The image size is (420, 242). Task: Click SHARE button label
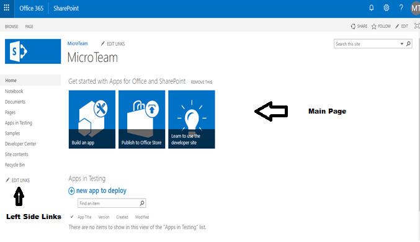point(362,26)
